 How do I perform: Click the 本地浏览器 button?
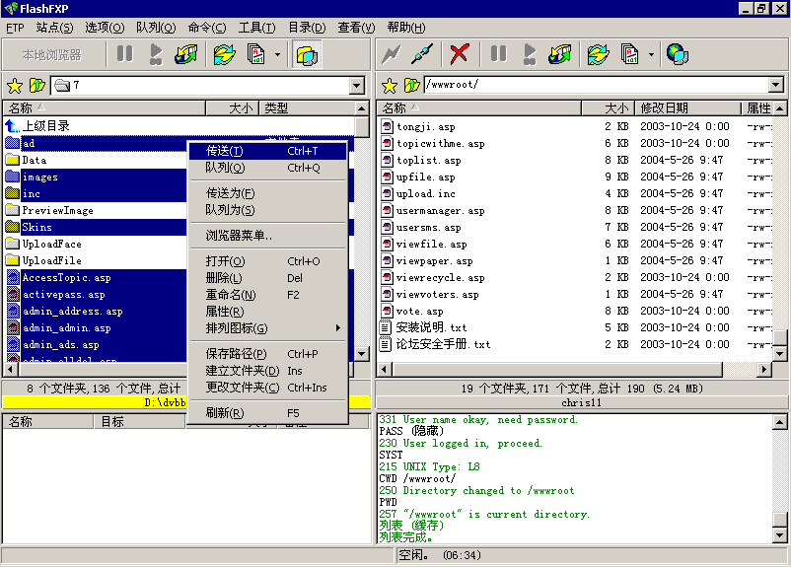coord(51,54)
